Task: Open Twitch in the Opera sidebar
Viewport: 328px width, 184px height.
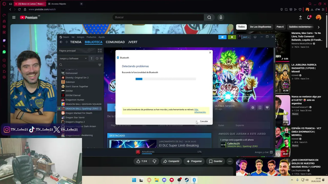Action: tap(4, 41)
